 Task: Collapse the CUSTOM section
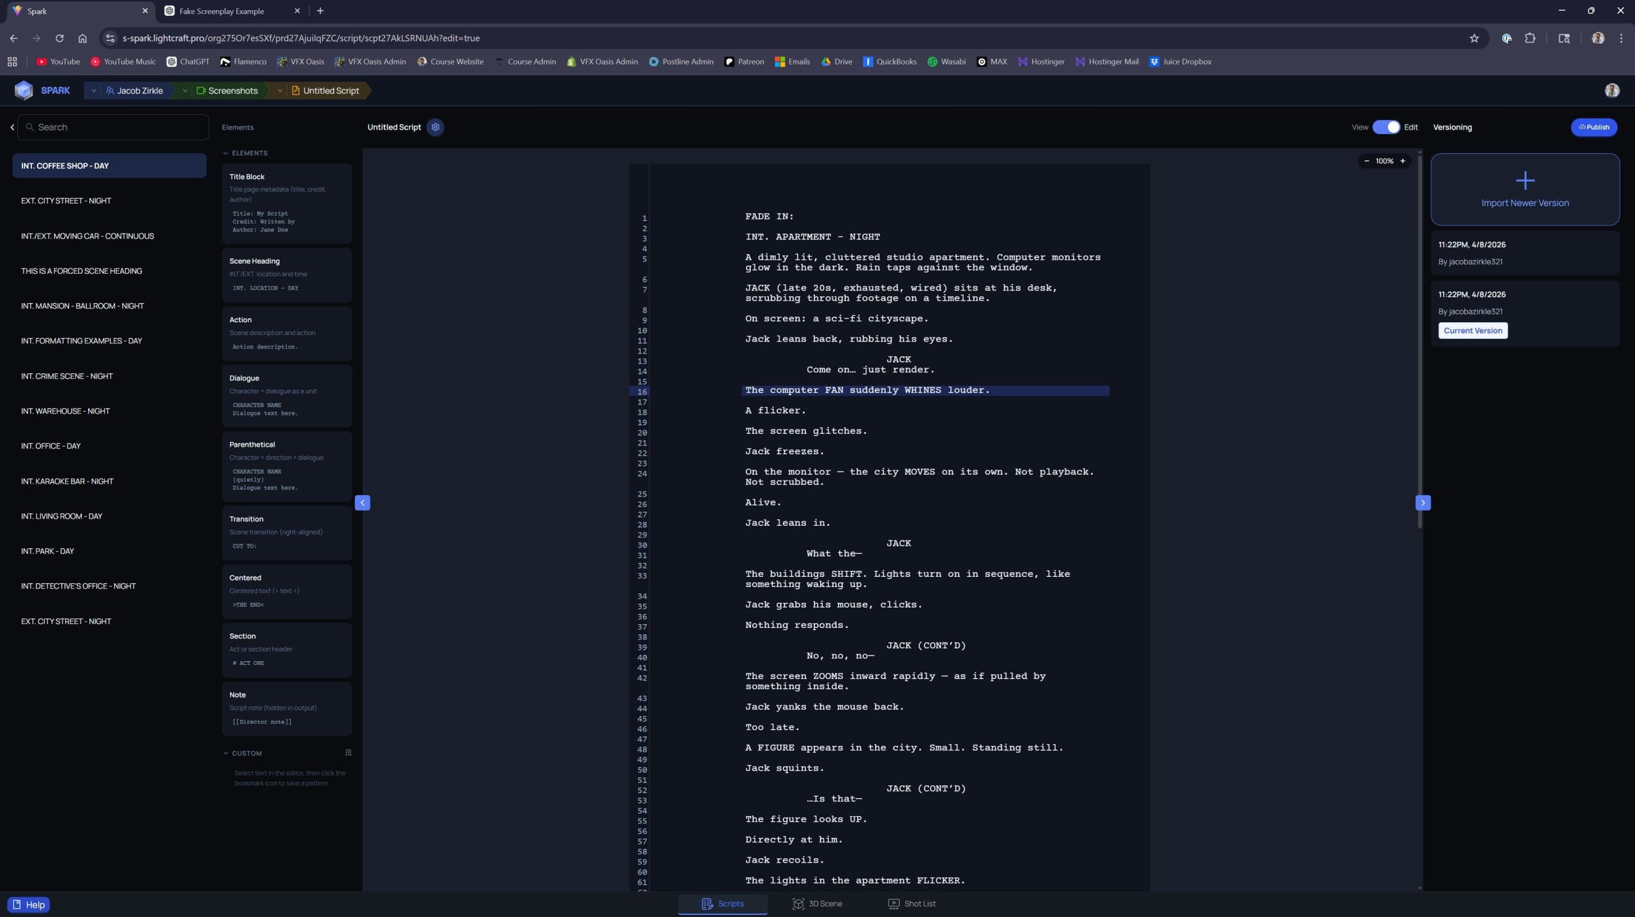[x=226, y=753]
